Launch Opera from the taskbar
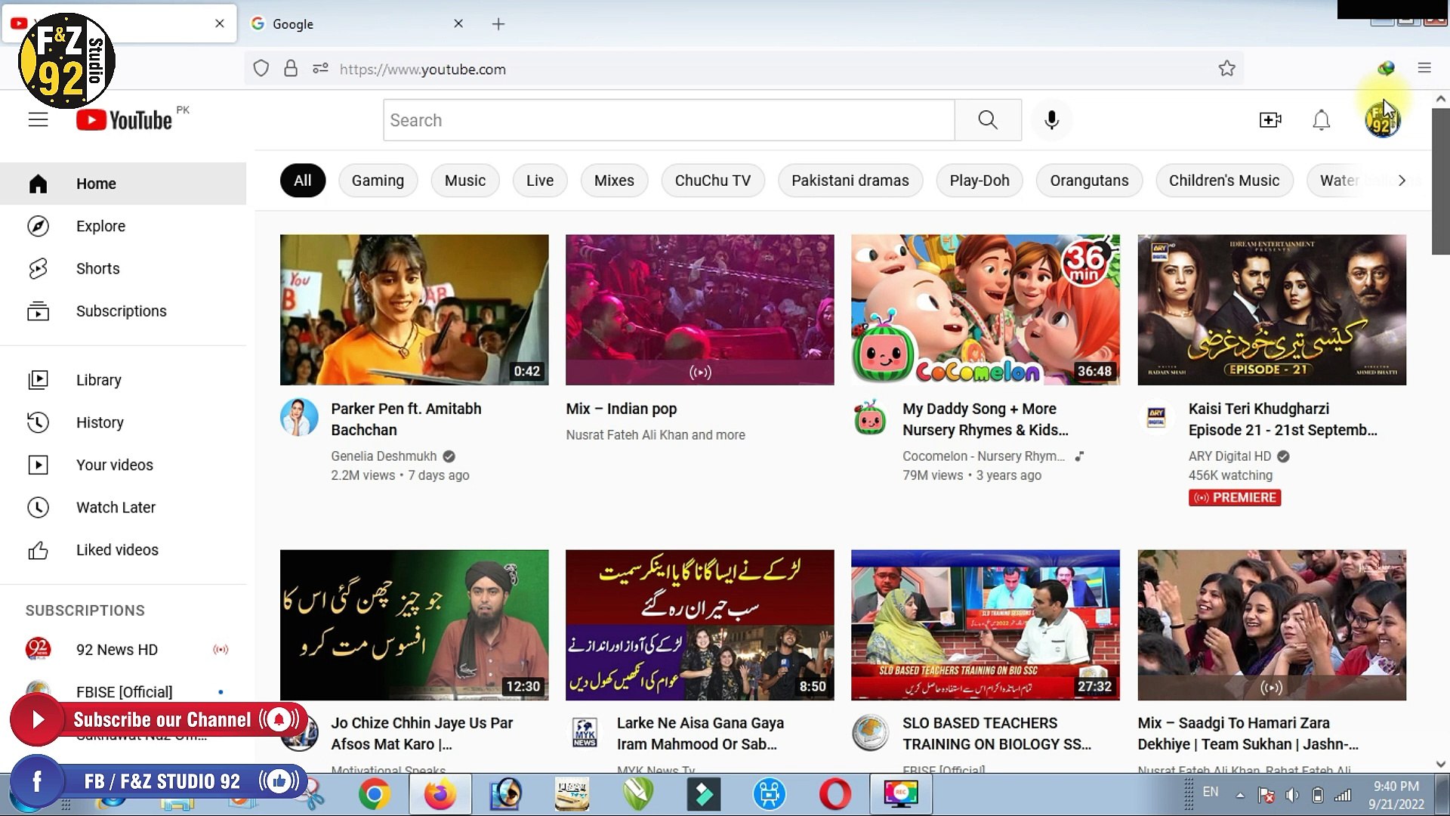The image size is (1450, 816). point(835,794)
